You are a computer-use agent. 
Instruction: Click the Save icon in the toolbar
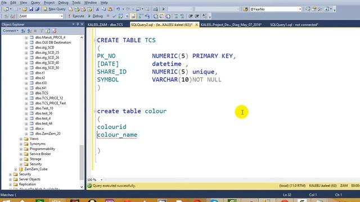(x=31, y=9)
